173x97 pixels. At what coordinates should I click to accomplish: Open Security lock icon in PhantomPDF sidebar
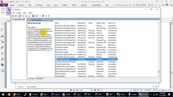(x=2, y=53)
